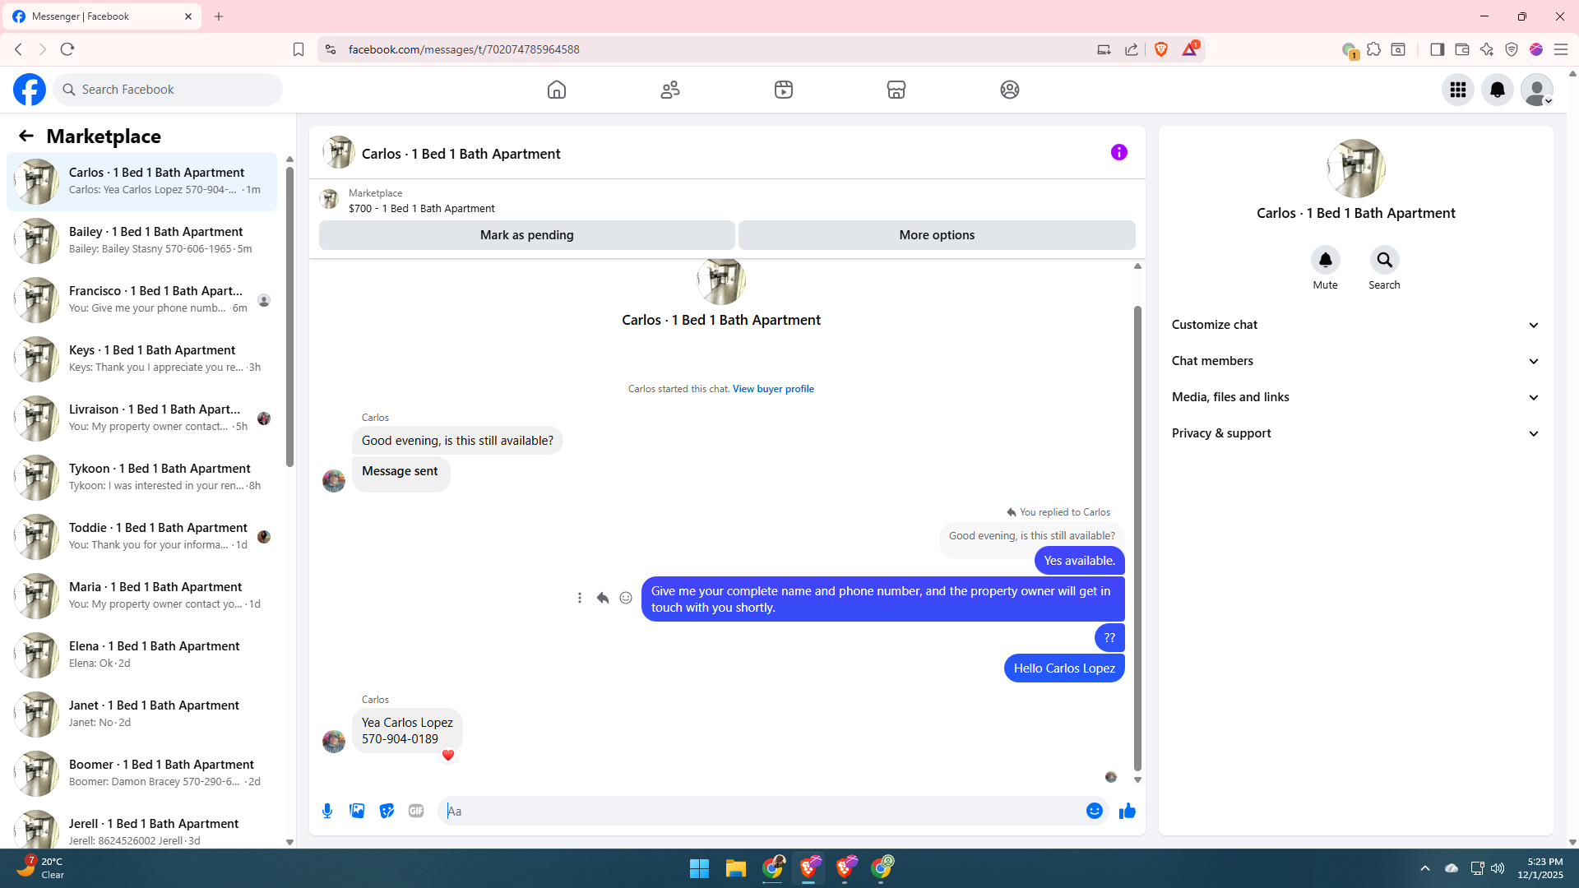Toggle the conversation information panel
This screenshot has height=888, width=1579.
coord(1118,152)
